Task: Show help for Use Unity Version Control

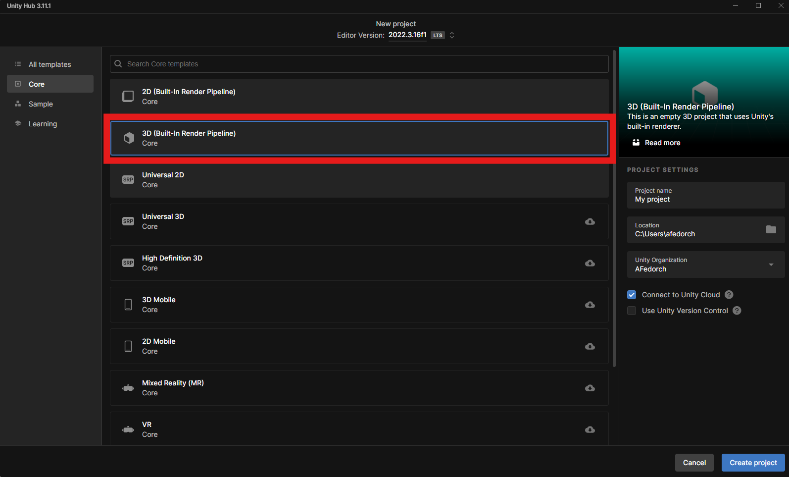Action: tap(737, 311)
